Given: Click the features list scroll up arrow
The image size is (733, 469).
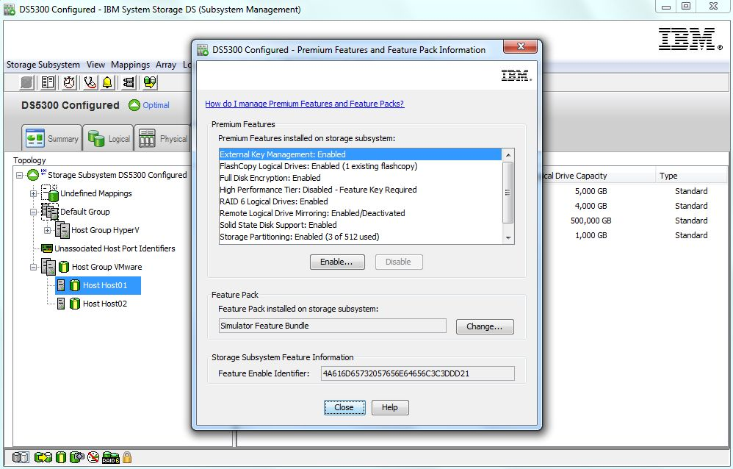Looking at the screenshot, I should 508,155.
